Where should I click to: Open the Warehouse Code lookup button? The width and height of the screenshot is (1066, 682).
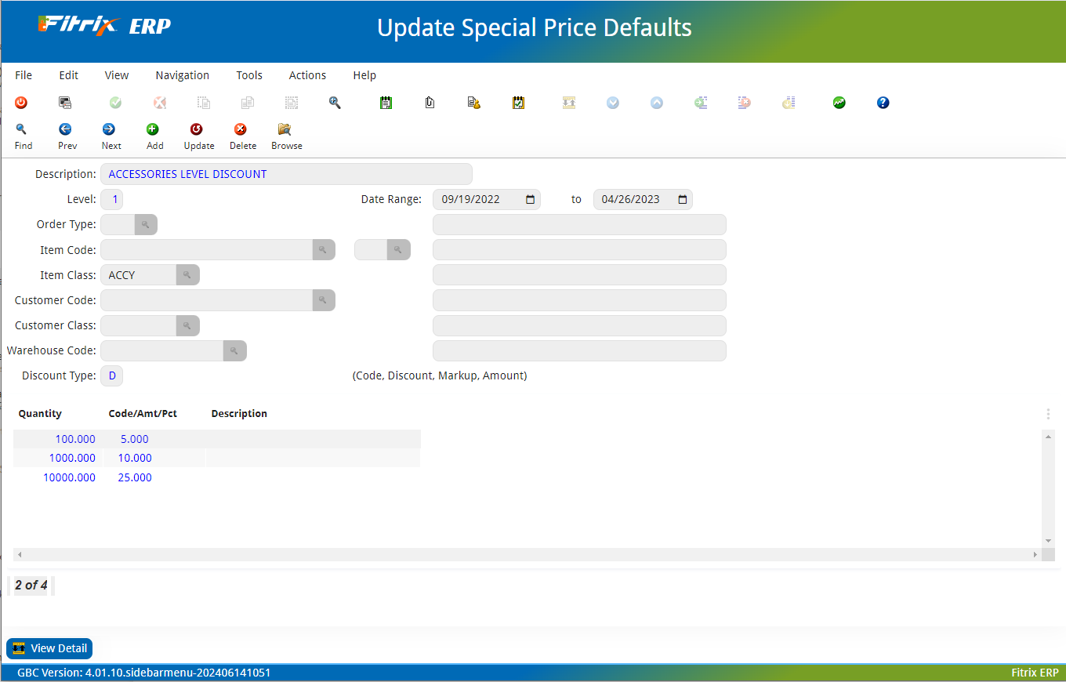coord(234,350)
